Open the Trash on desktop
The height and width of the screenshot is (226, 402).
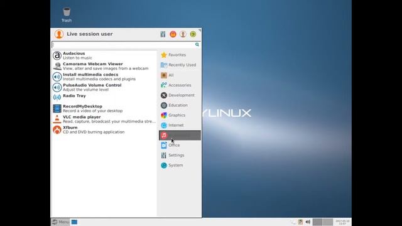[67, 14]
